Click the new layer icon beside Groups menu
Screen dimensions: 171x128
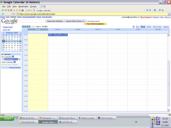pos(41,6)
